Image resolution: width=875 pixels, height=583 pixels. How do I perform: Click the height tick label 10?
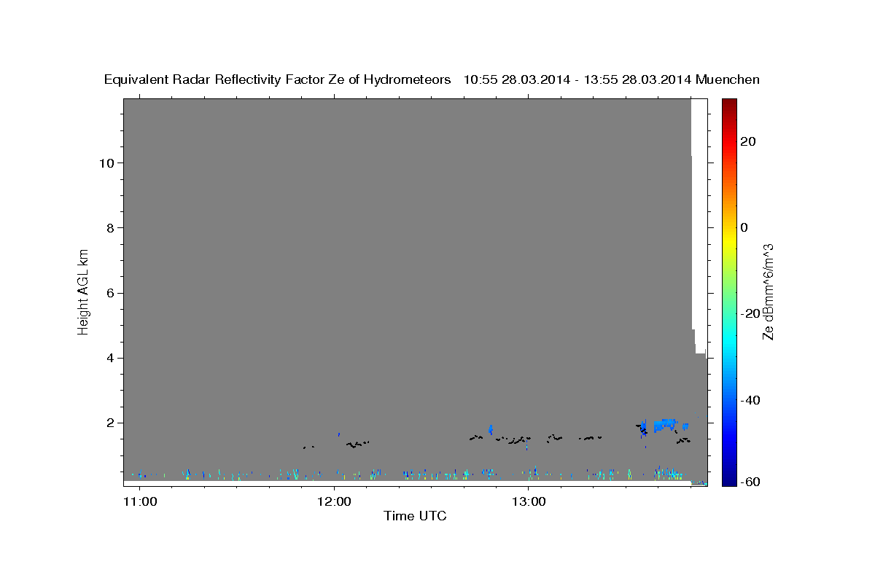point(107,163)
